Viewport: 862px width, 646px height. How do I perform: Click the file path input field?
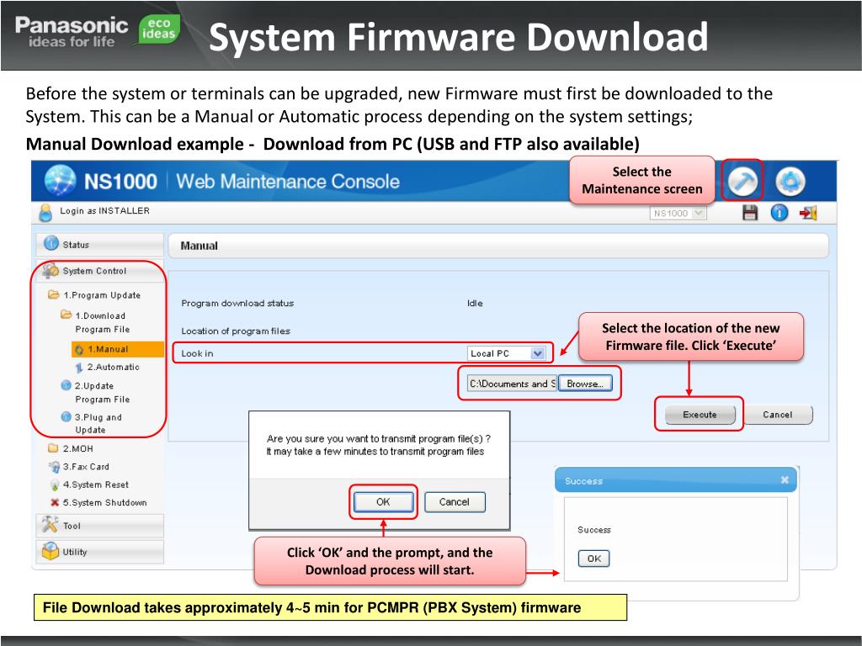tap(512, 384)
